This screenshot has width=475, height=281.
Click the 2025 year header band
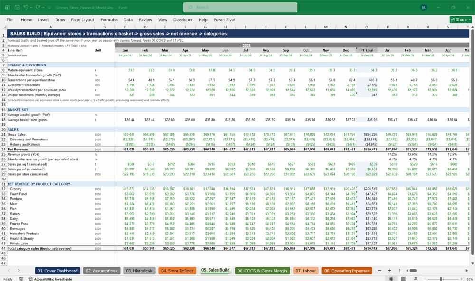[x=246, y=45]
